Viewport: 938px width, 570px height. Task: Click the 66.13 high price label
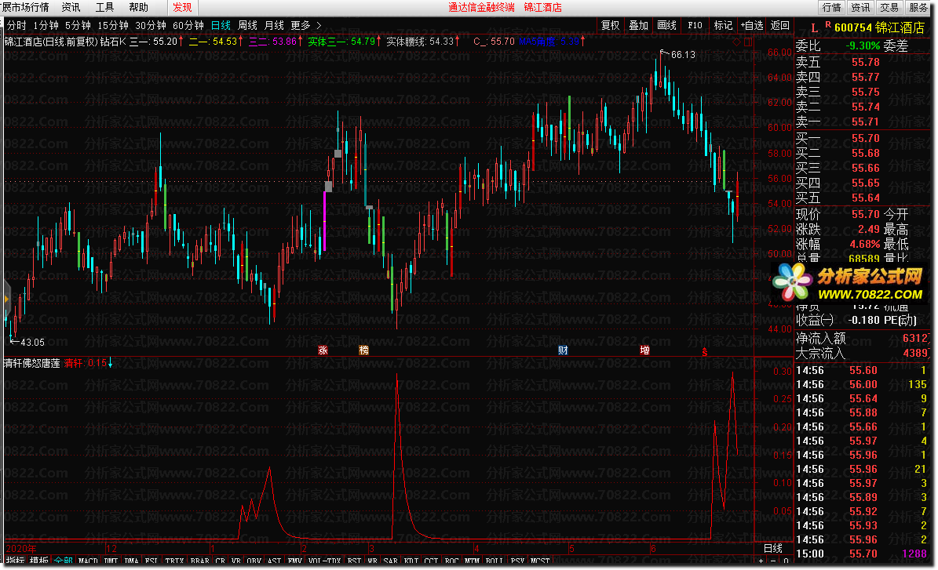(x=683, y=54)
